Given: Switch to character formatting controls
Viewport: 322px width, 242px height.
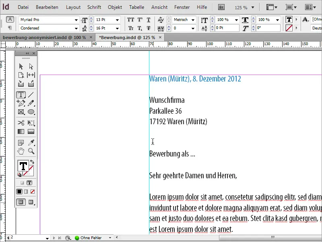Looking at the screenshot, I should pyautogui.click(x=10, y=19).
